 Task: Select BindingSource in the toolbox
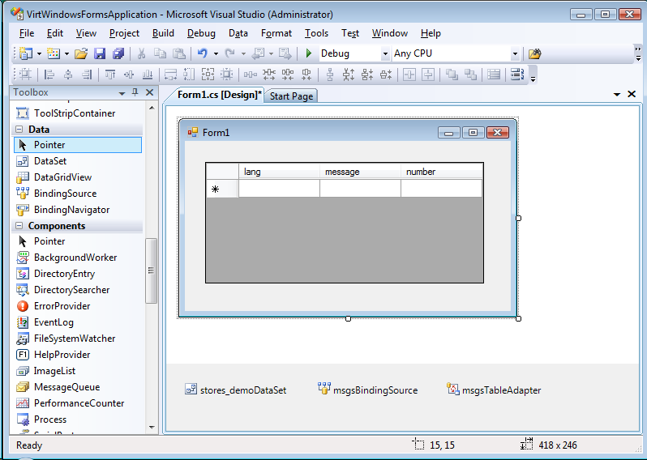(x=65, y=194)
